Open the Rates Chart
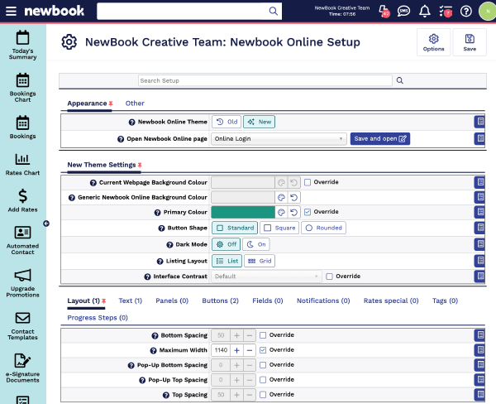The image size is (496, 404). [x=23, y=164]
